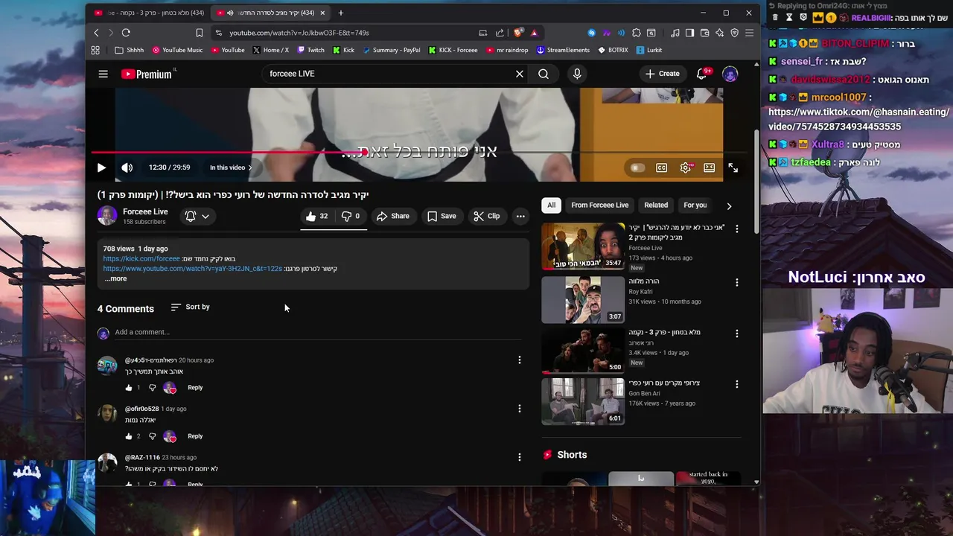Screen dimensions: 953x536
Task: Open the Shhhh bookmarks folder
Action: point(130,51)
